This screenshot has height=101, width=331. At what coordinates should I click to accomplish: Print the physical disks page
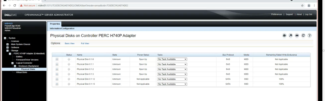pyautogui.click(x=284, y=36)
